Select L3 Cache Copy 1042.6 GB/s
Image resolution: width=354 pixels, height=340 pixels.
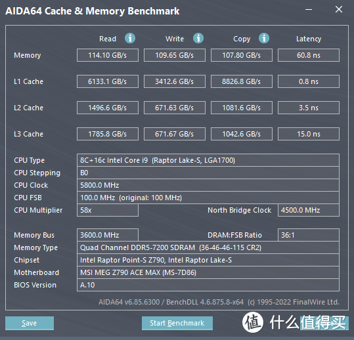[242, 134]
